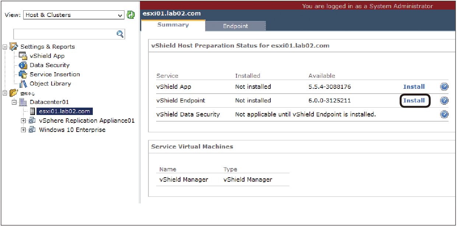The height and width of the screenshot is (227, 457).
Task: Open Object Library via its tree icon
Action: coord(23,84)
